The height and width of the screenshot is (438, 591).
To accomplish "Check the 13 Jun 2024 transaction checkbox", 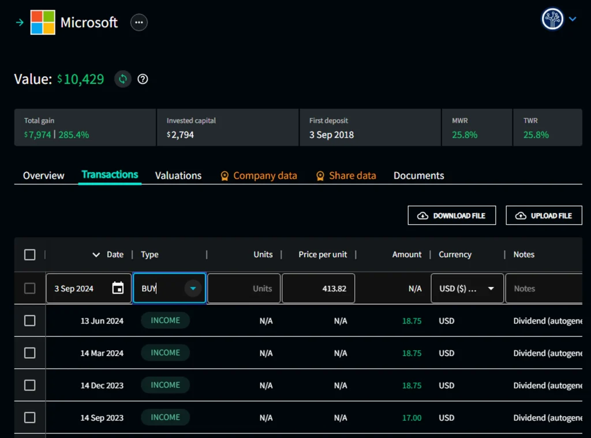I will click(29, 321).
